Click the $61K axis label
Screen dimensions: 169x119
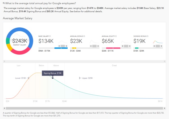(160, 101)
